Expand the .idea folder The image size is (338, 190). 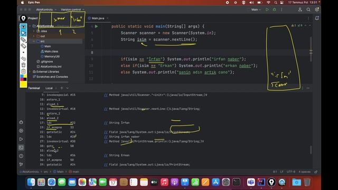click(34, 31)
